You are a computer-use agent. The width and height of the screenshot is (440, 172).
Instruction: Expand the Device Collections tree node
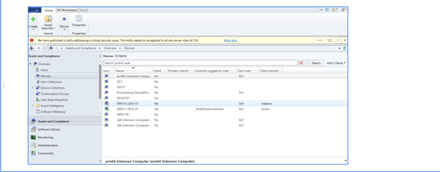pyautogui.click(x=33, y=88)
